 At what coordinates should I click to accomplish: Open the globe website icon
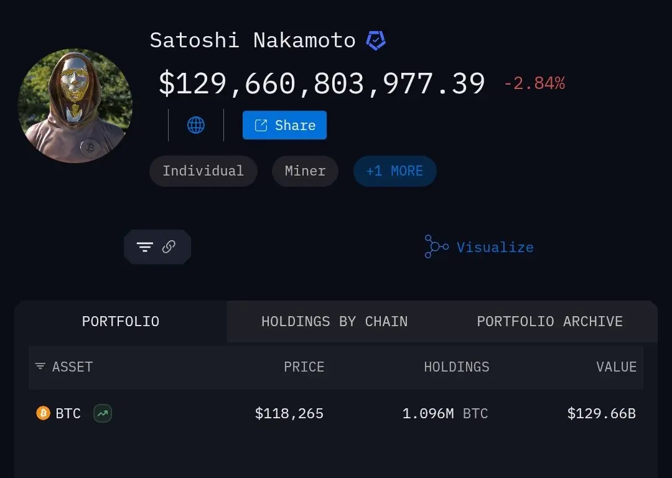click(196, 125)
